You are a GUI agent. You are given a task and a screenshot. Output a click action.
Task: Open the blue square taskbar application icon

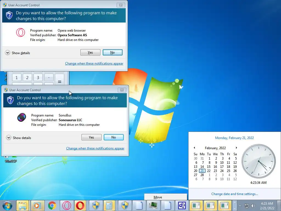click(182, 206)
